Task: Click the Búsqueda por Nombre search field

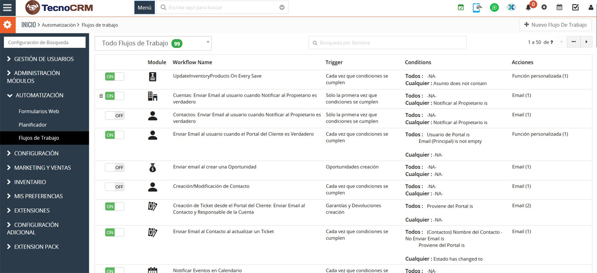Action: pos(387,43)
